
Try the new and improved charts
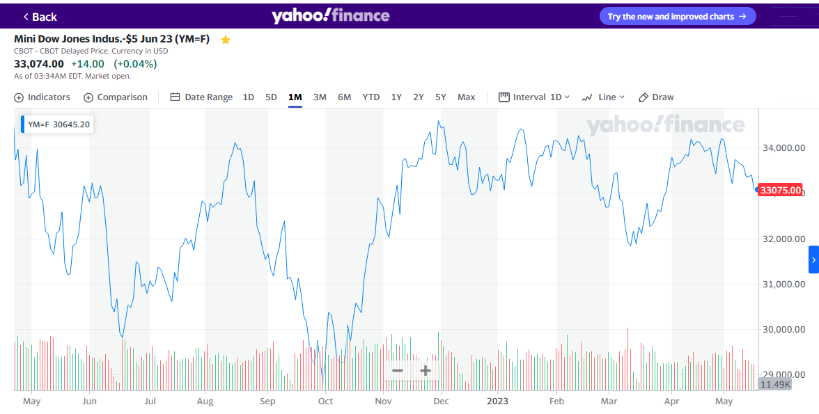tap(677, 17)
